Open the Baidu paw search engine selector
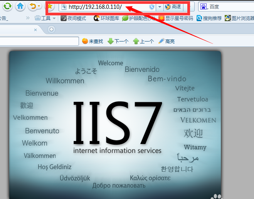 pos(204,7)
